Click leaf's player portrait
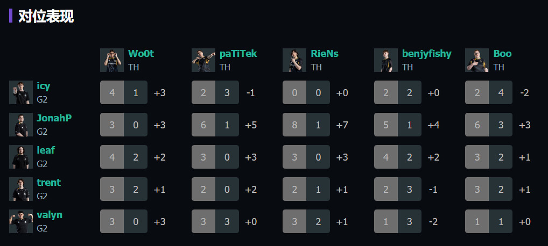Image resolution: width=548 pixels, height=246 pixels. [x=21, y=157]
